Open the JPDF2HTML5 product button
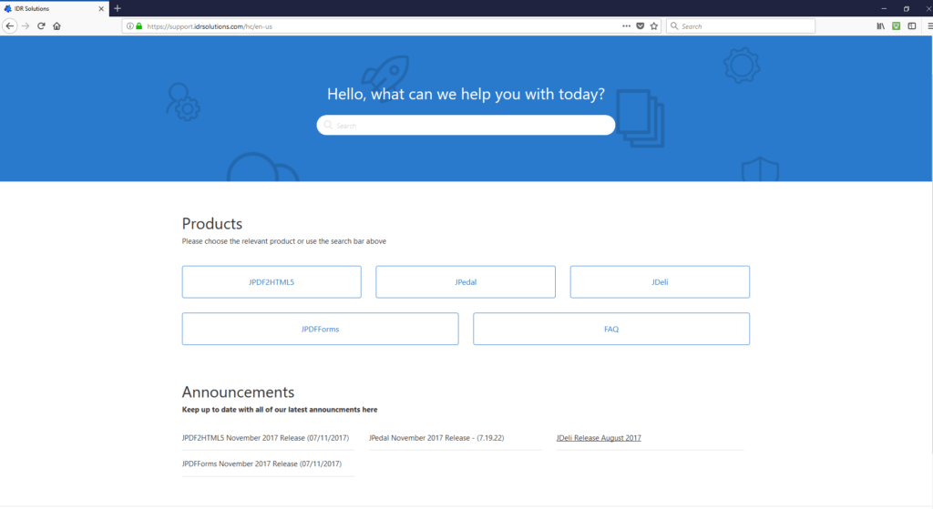 point(272,282)
